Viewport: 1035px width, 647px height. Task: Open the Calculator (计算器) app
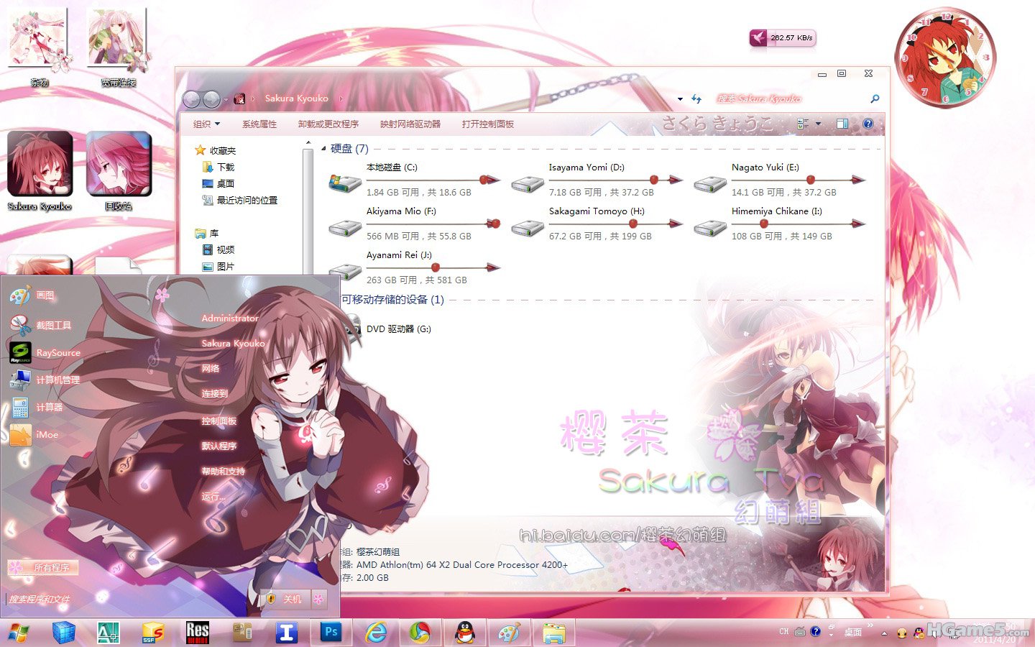click(x=49, y=407)
